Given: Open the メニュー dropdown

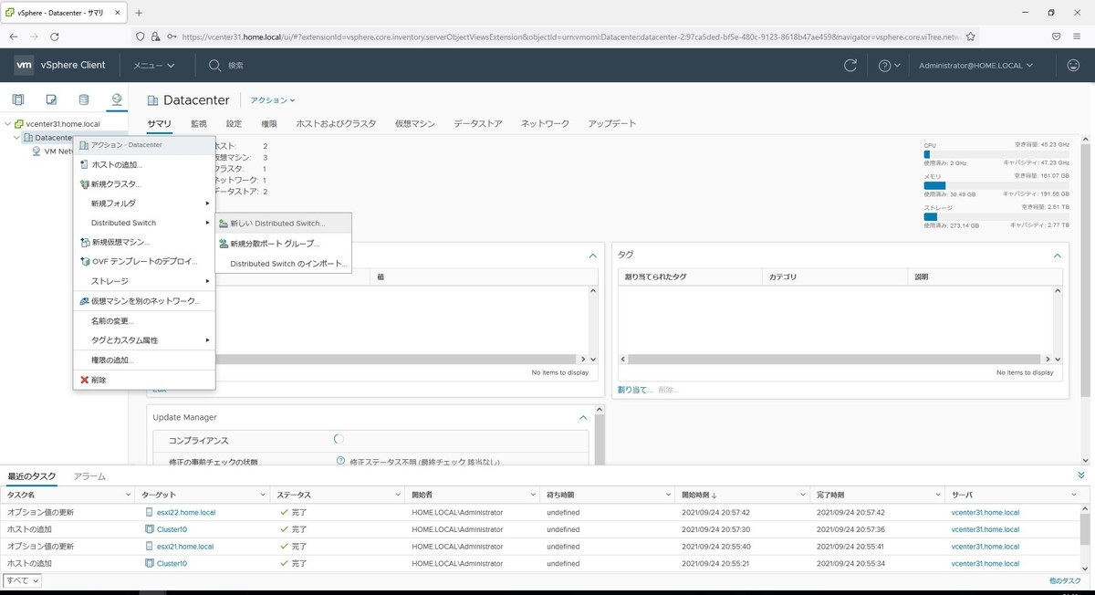Looking at the screenshot, I should (153, 66).
